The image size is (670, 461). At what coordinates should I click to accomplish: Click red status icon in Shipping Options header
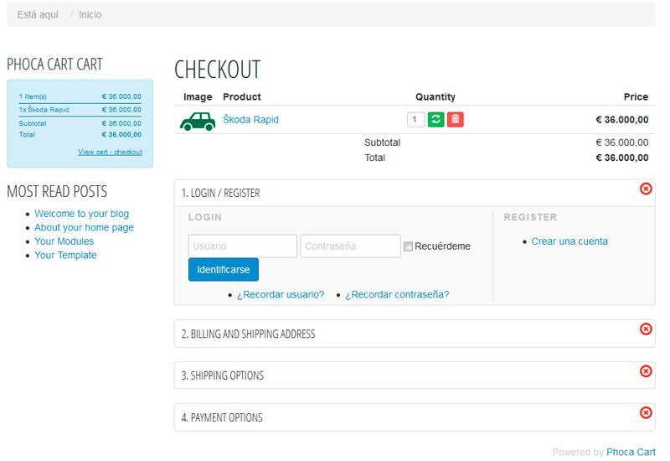[x=646, y=370]
